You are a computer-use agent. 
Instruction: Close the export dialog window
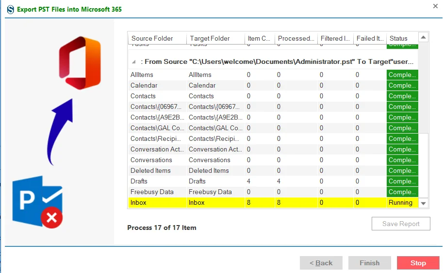(x=435, y=6)
